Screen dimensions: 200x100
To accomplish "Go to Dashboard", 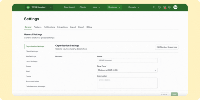I will pos(69,7).
